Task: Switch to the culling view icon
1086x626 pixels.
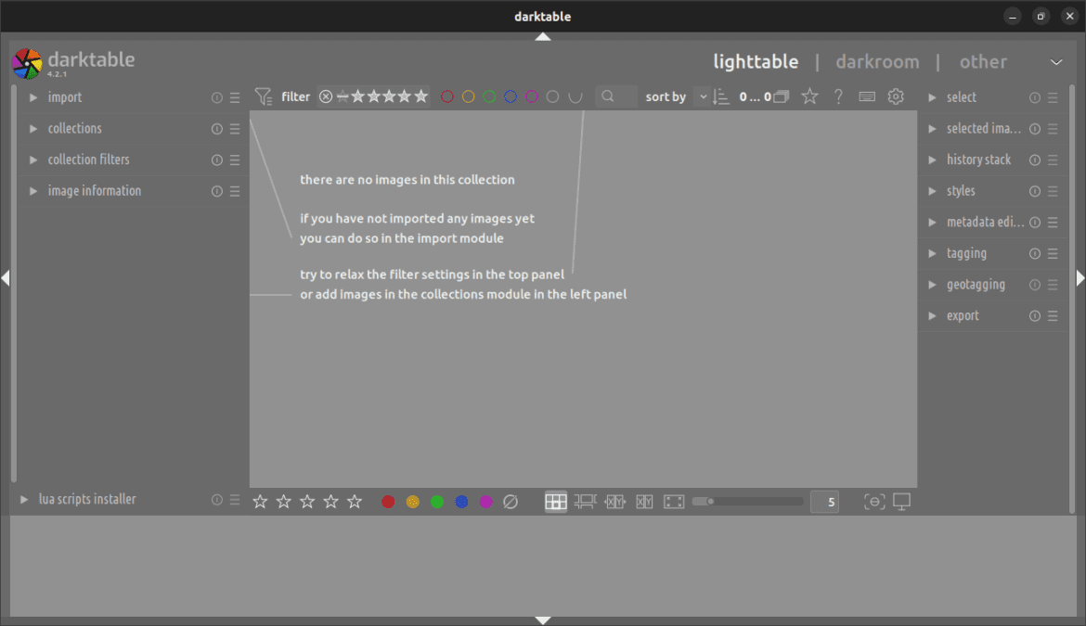Action: (x=615, y=501)
